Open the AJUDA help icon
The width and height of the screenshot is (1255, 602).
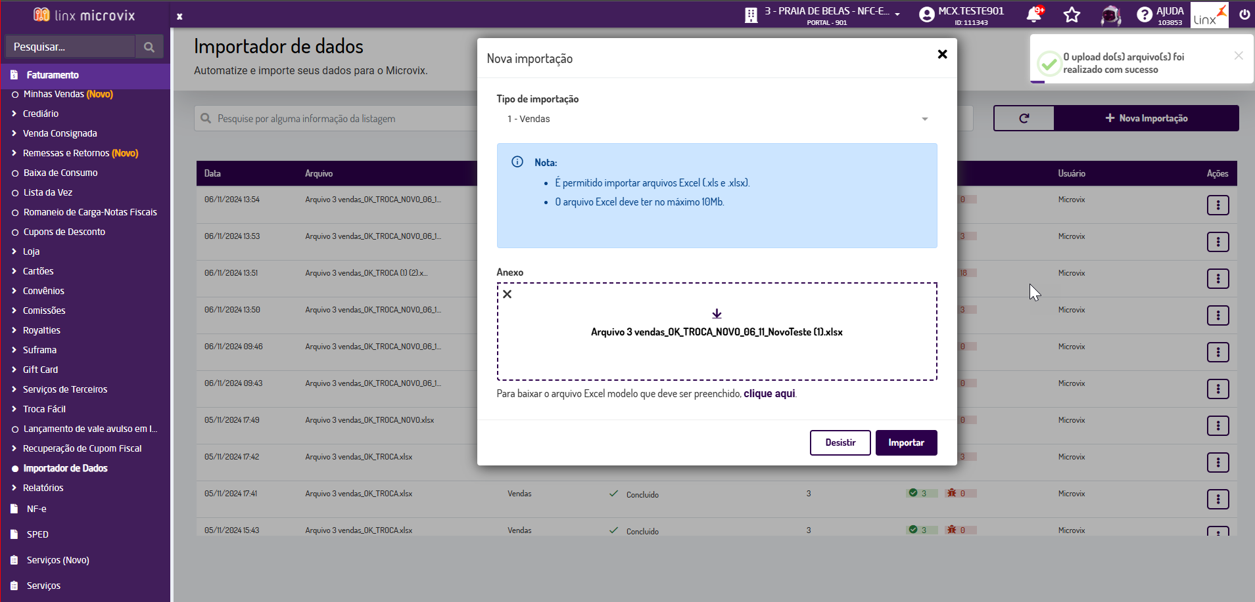[1145, 14]
